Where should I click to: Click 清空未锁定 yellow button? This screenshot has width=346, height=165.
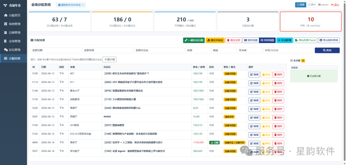click(215, 40)
